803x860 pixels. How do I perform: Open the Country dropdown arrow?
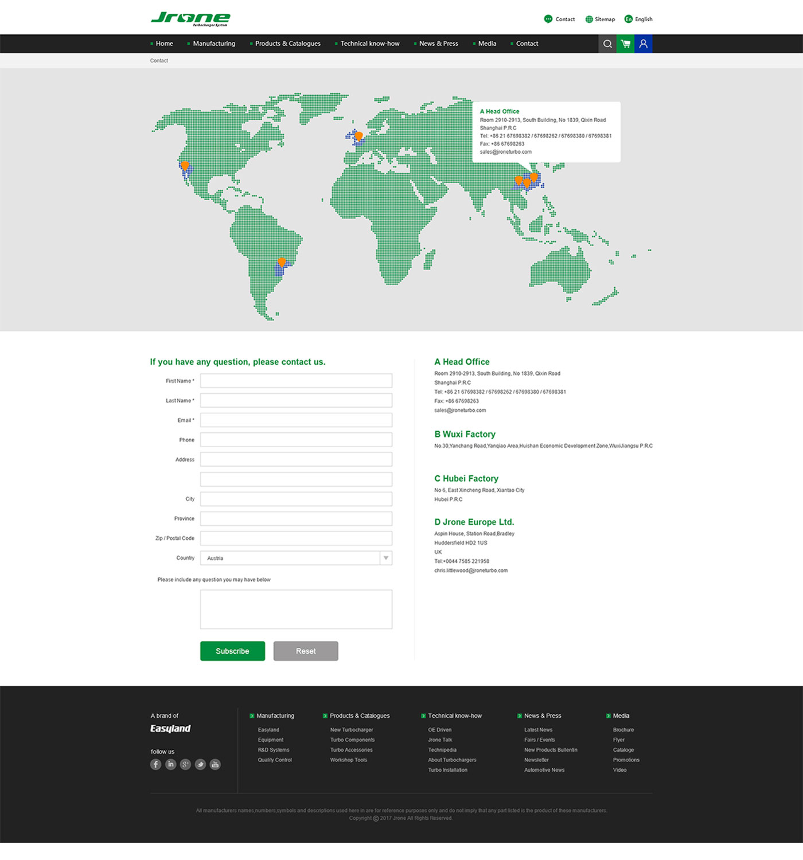click(386, 558)
